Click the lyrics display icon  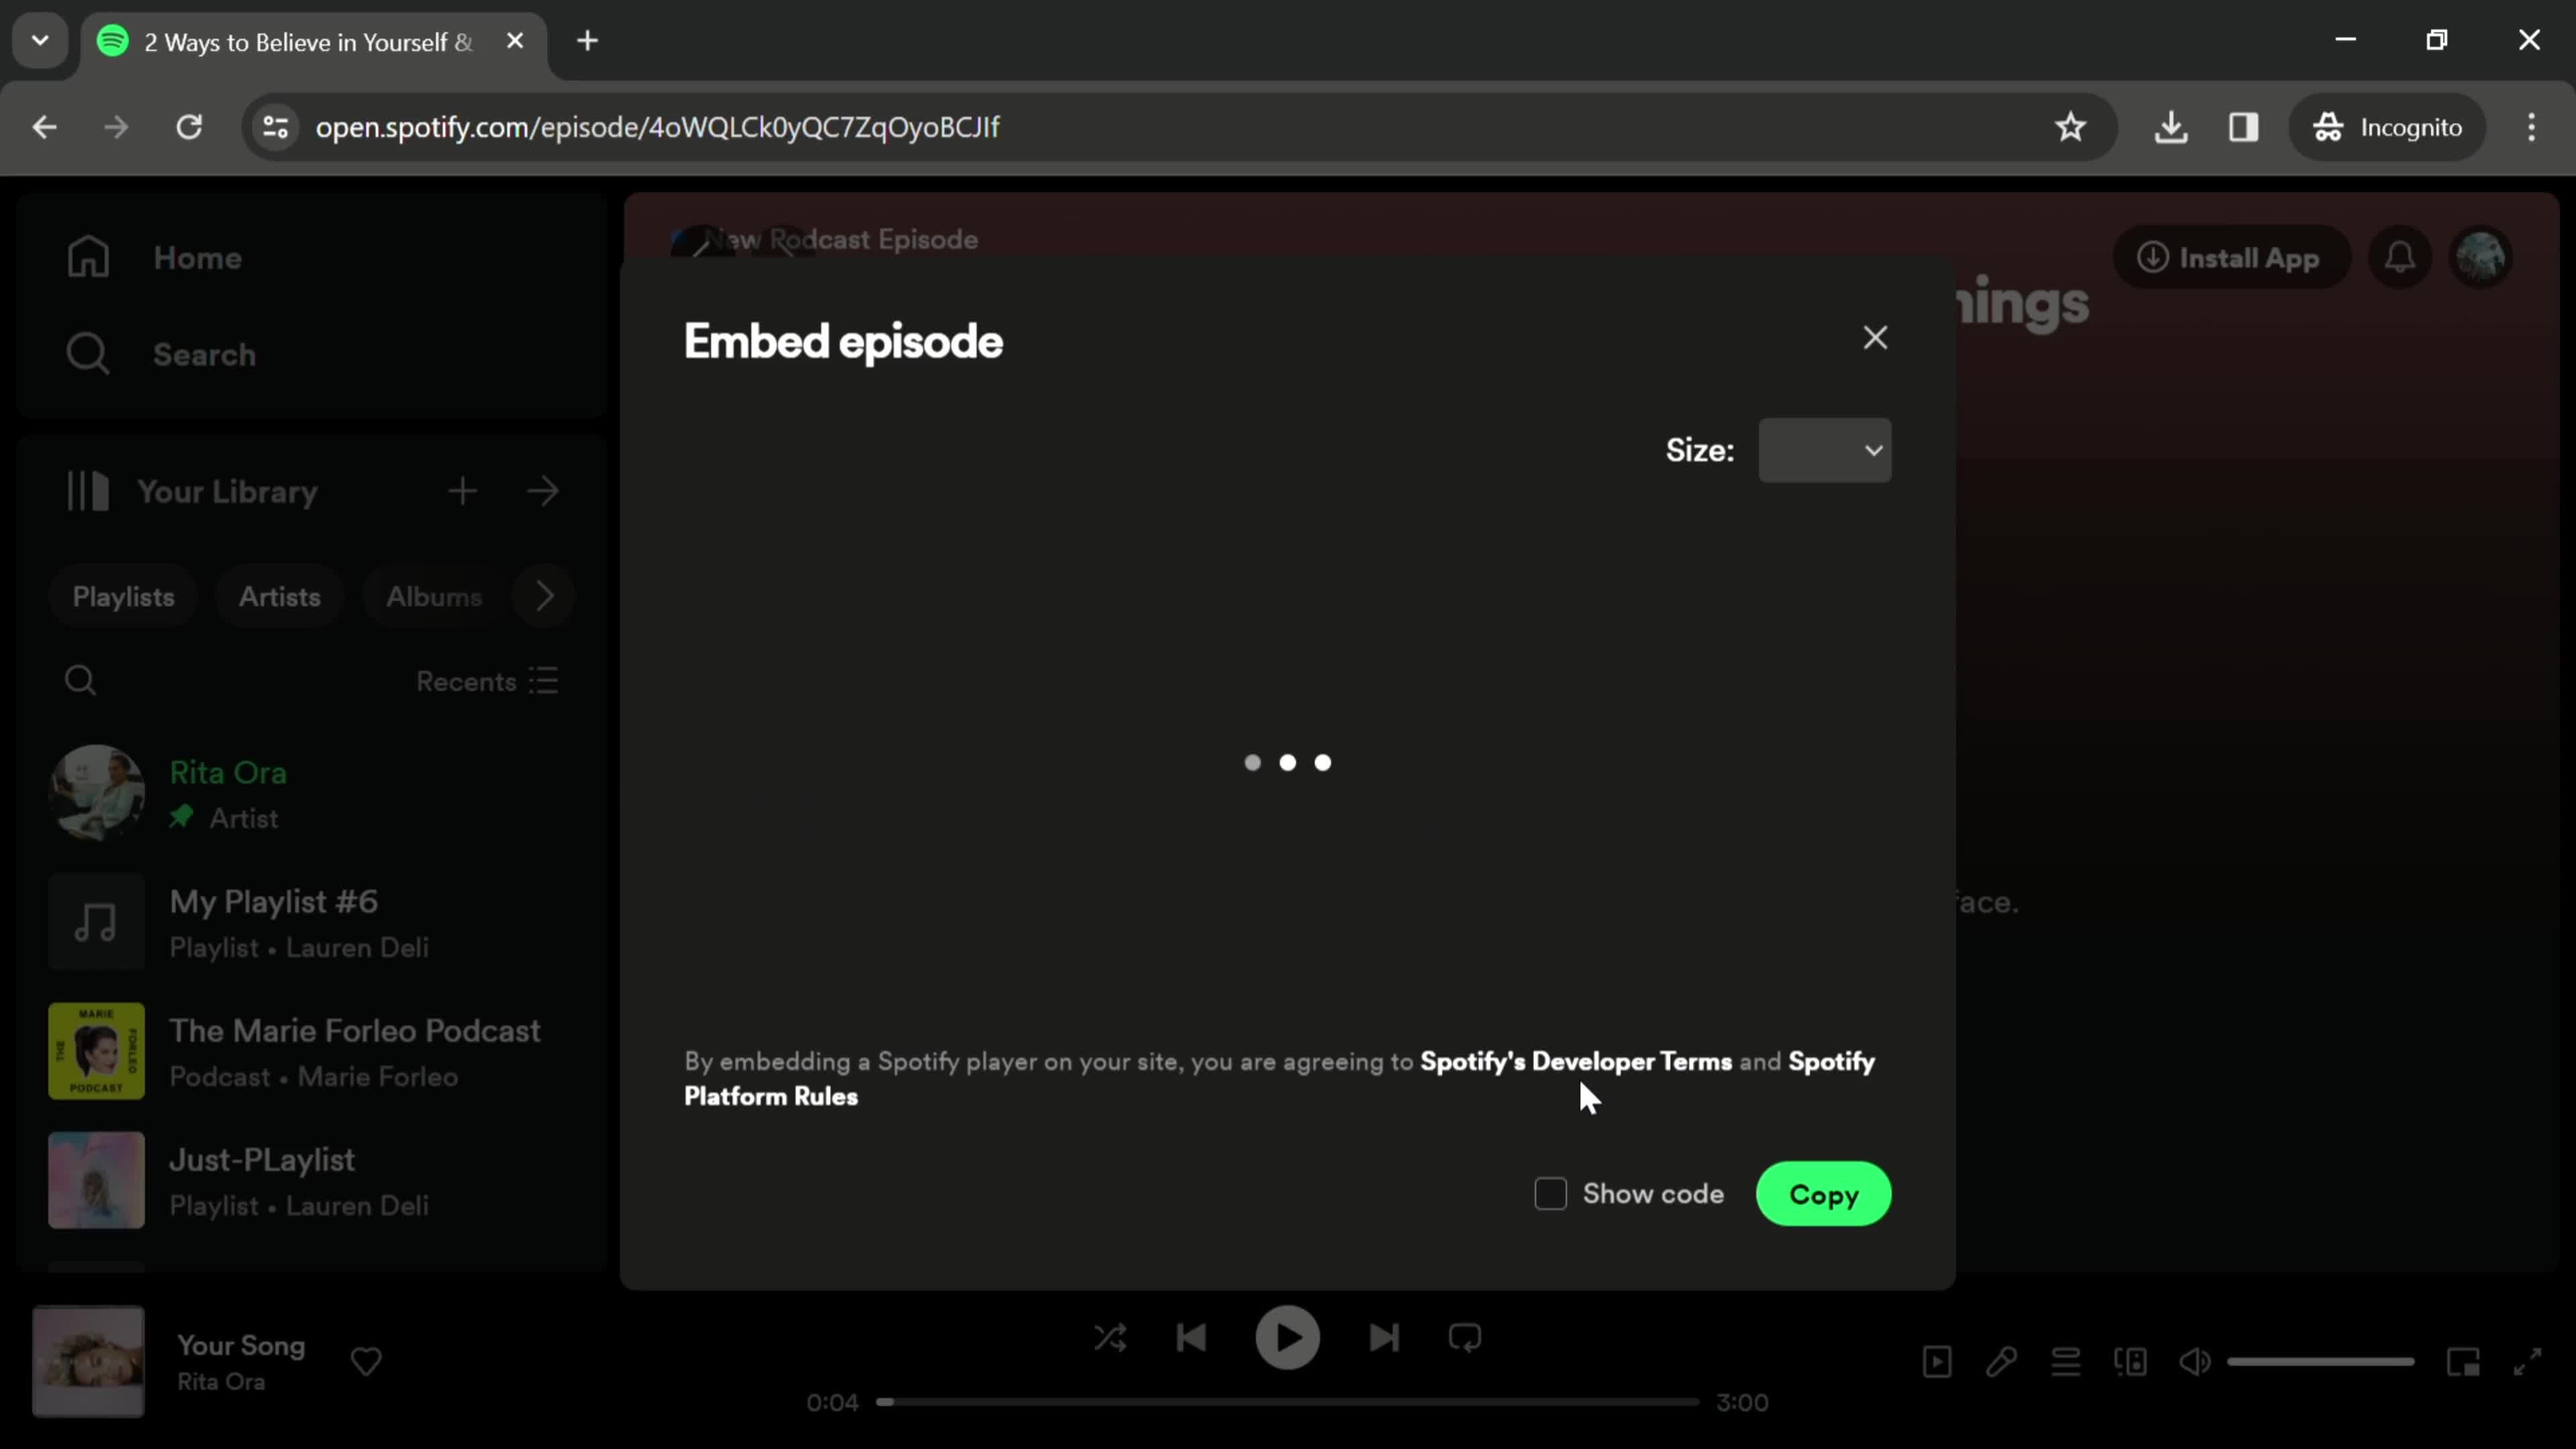(x=2001, y=1362)
